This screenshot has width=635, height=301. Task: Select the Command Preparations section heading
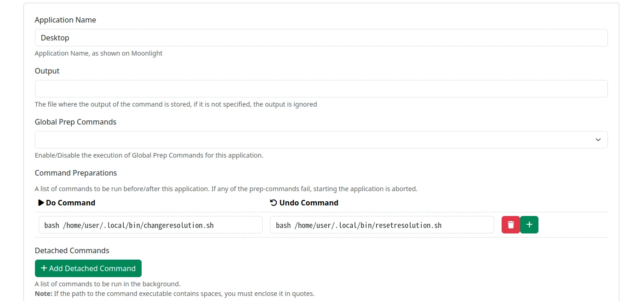[76, 173]
